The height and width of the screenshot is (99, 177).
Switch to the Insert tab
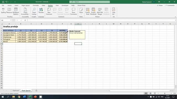(16, 5)
